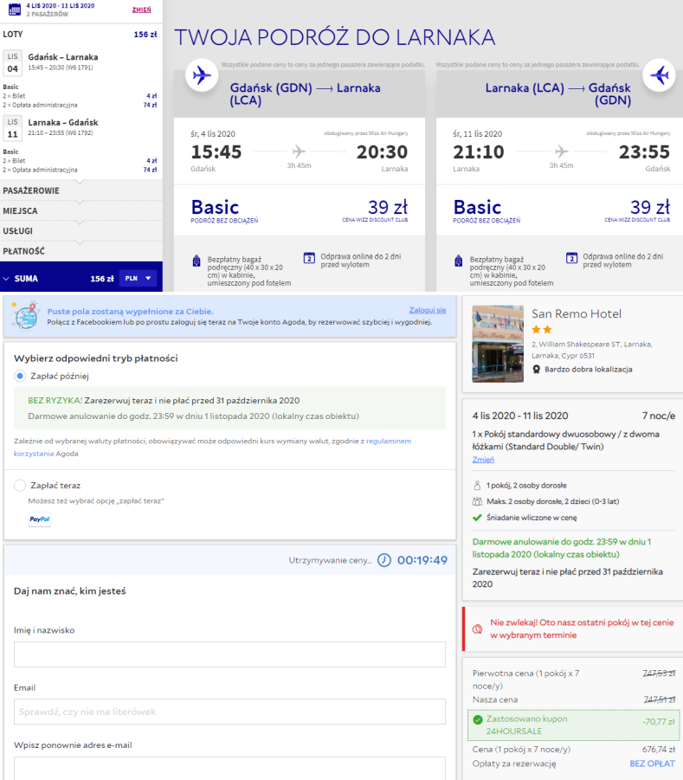Click the Gdańsk – Larnaka flight summary row
Image resolution: width=683 pixels, height=780 pixels.
(81, 62)
